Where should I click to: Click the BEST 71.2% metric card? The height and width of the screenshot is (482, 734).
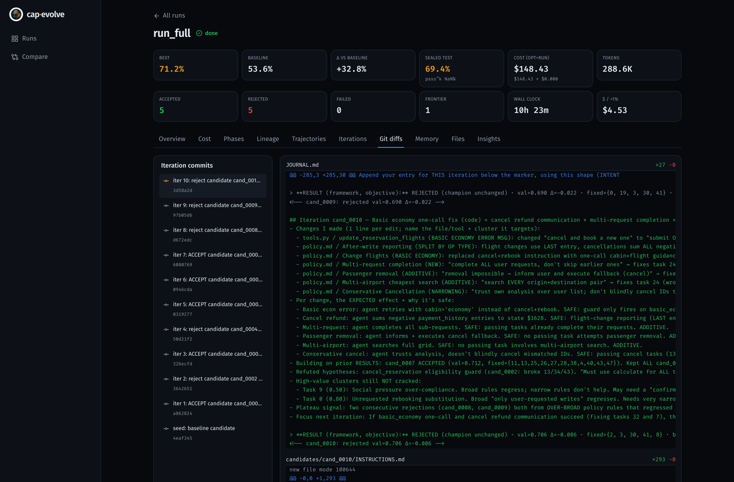click(195, 65)
